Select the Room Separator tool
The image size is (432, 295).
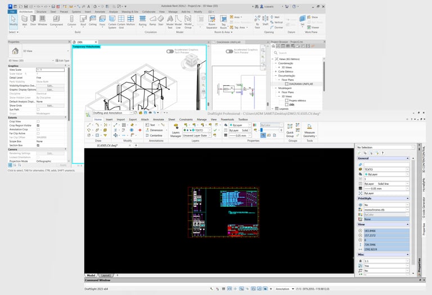pos(211,22)
